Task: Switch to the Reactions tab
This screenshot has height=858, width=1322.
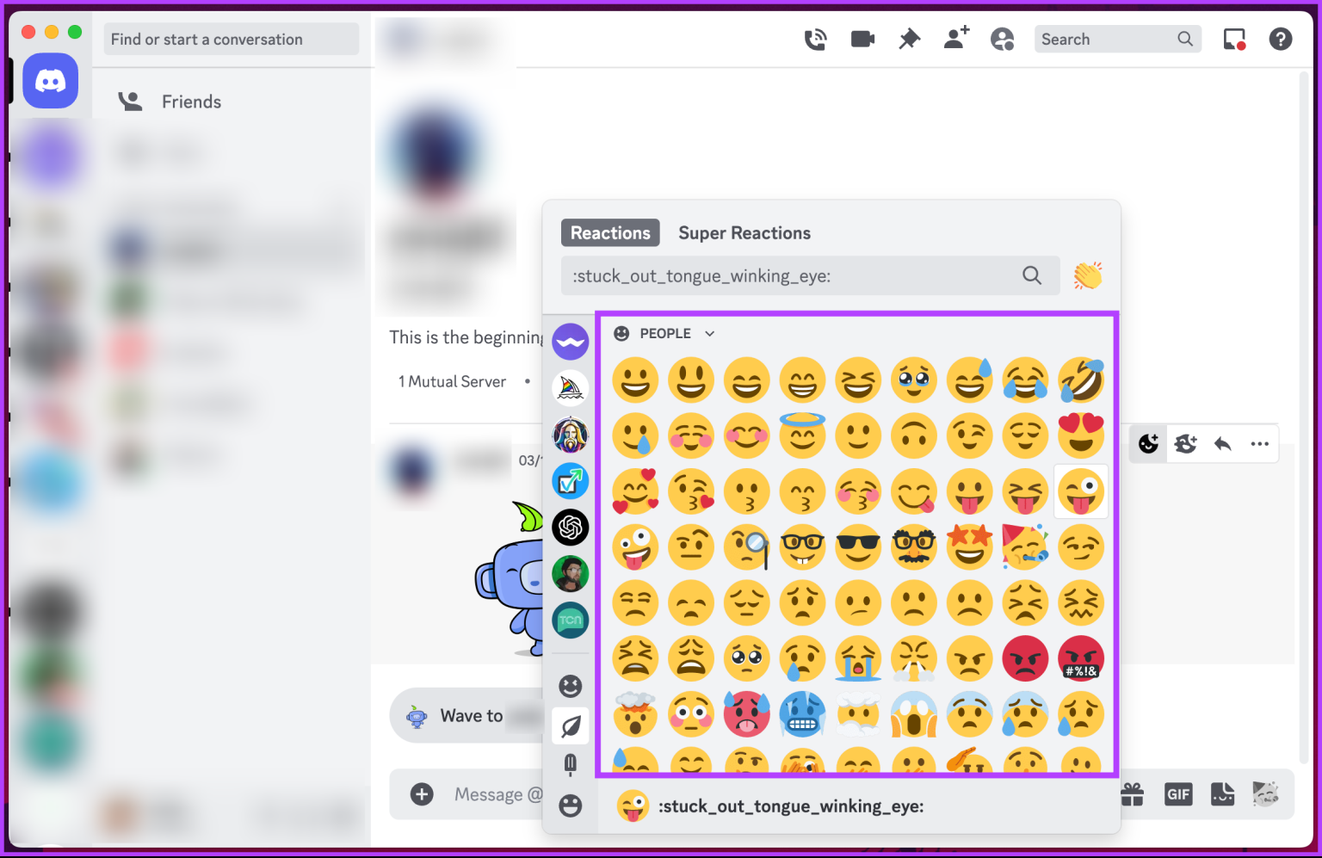Action: click(610, 232)
